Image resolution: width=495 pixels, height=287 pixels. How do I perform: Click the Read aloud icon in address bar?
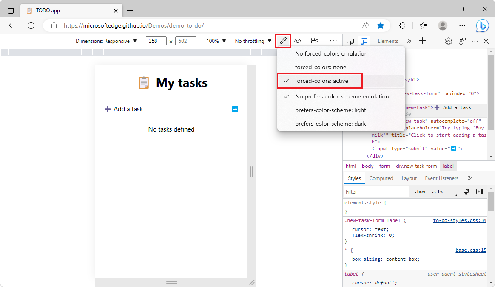[365, 25]
